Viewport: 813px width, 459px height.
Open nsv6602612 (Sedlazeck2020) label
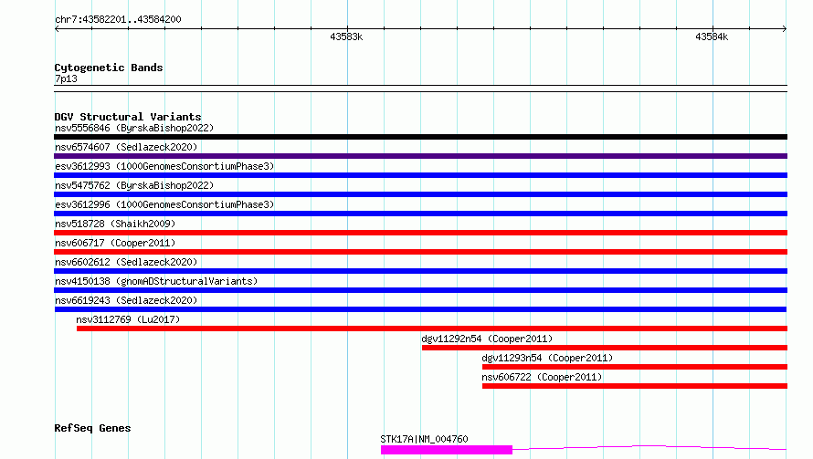[126, 262]
